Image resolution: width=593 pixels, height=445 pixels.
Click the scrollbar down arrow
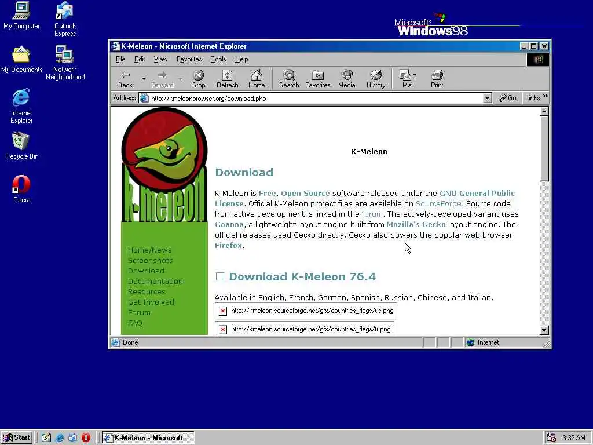544,330
